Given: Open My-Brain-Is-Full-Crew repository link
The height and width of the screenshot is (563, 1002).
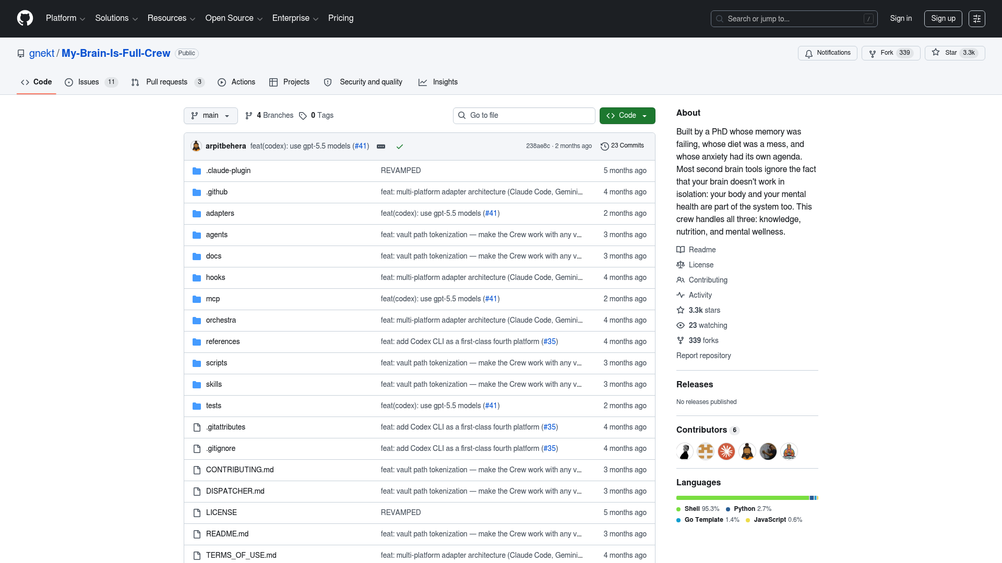Looking at the screenshot, I should (116, 53).
